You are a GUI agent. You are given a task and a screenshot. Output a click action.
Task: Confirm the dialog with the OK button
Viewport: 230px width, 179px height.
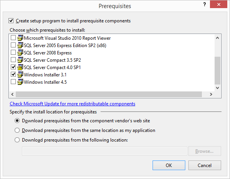tap(169, 165)
